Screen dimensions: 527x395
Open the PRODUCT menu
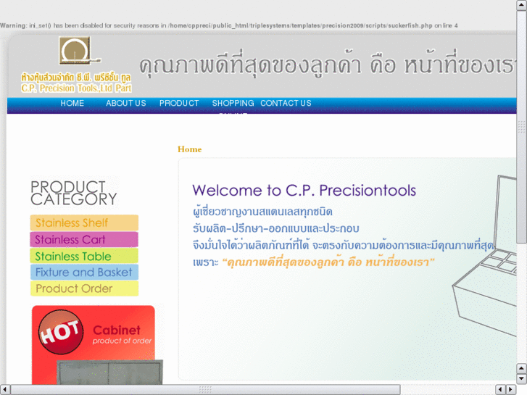179,103
